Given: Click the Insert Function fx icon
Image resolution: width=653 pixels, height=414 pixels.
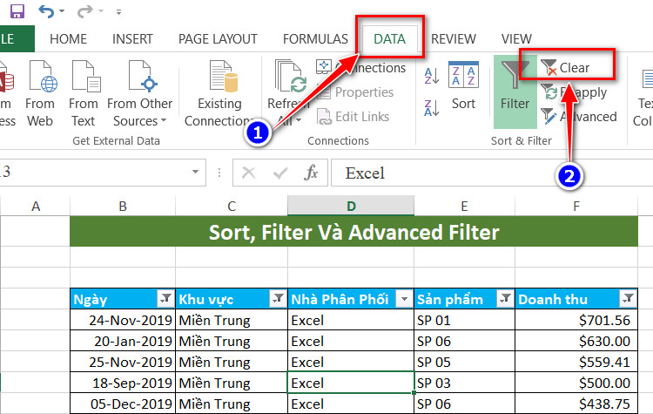Looking at the screenshot, I should pyautogui.click(x=311, y=173).
